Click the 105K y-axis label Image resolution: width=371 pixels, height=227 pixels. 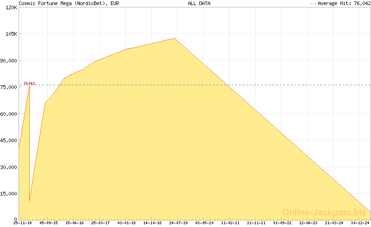pyautogui.click(x=9, y=34)
